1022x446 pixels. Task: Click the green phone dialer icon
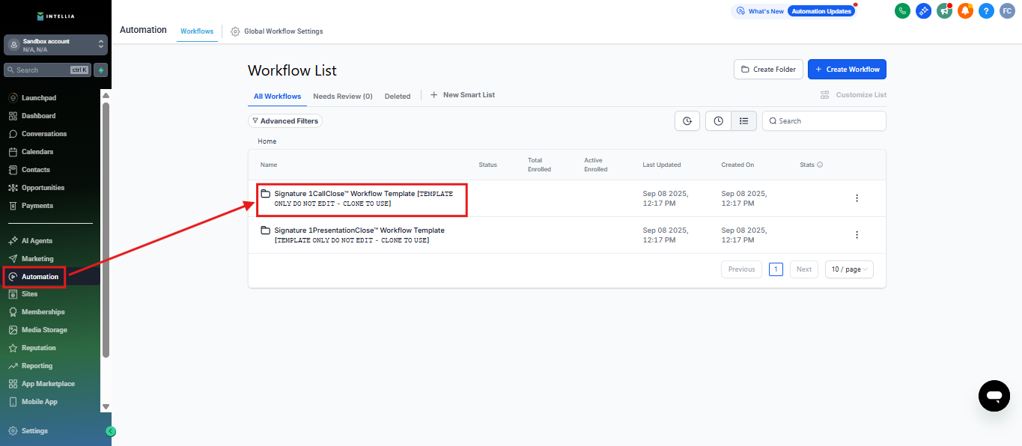pos(902,11)
